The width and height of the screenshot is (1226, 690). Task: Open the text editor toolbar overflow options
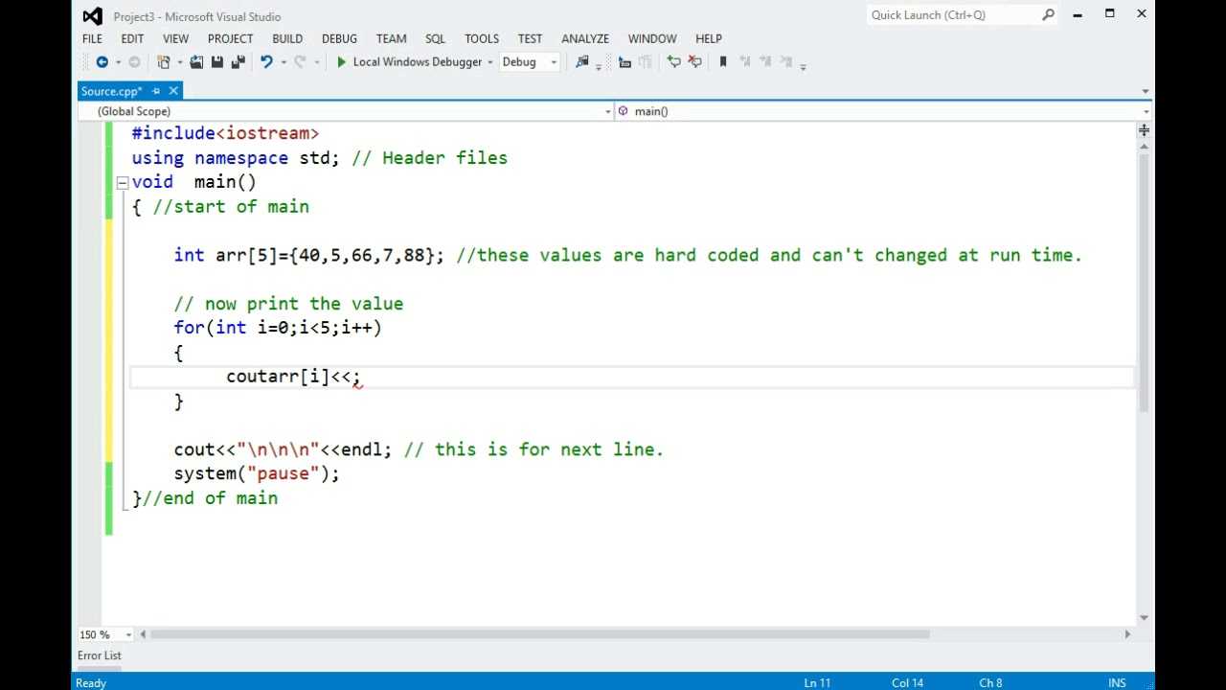click(x=803, y=65)
